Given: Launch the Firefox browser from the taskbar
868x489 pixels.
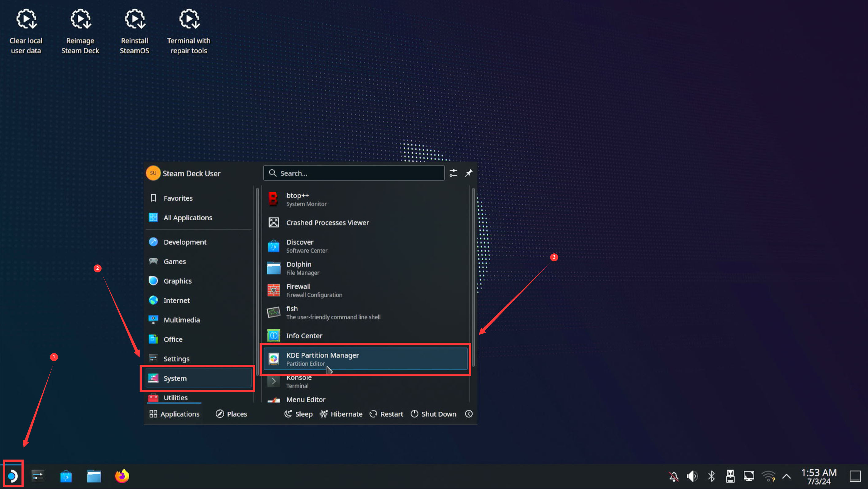Looking at the screenshot, I should pos(122,476).
